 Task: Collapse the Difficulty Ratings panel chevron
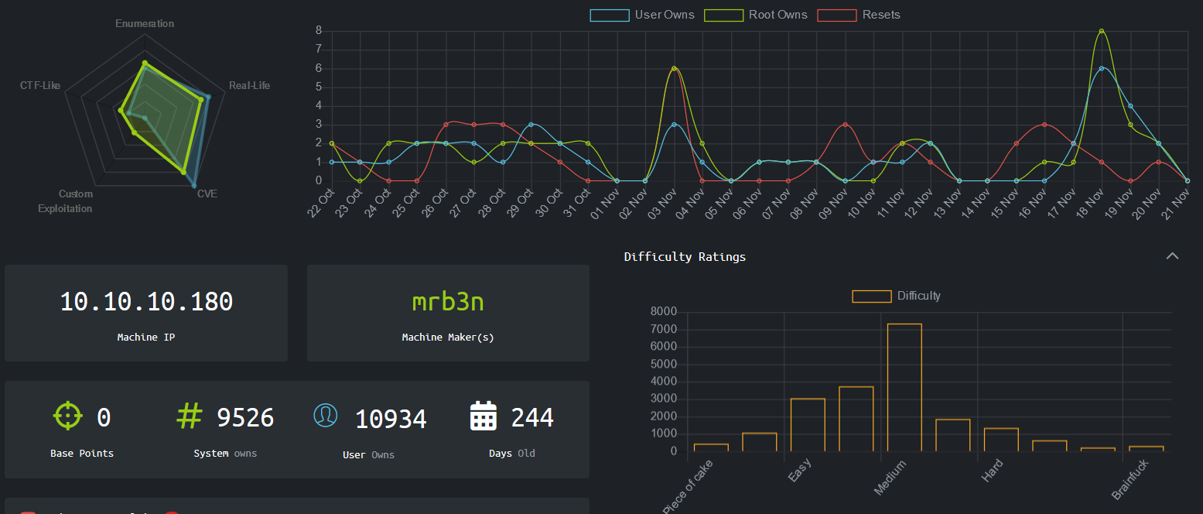(x=1172, y=256)
